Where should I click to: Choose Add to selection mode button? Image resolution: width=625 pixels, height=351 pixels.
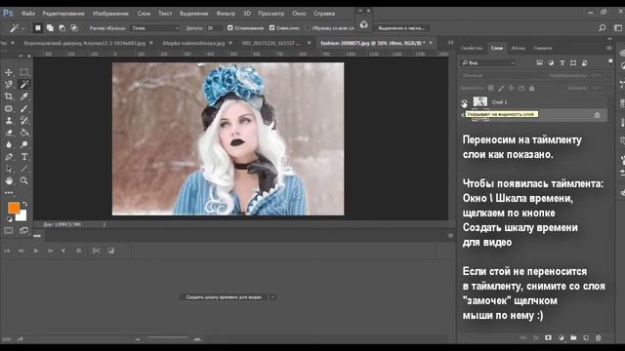[x=50, y=28]
